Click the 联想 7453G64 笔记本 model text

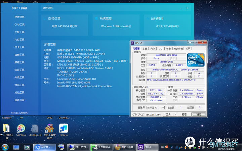click(65, 27)
